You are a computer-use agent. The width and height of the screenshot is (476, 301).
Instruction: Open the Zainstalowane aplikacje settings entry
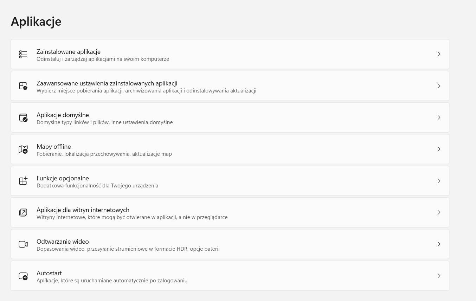tap(69, 52)
